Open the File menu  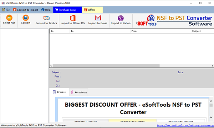coord(6,10)
